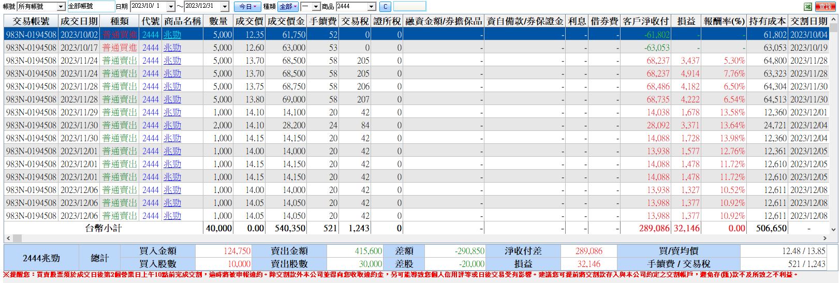Open the 全部 type filter dropdown
This screenshot has height=283, width=840.
point(288,7)
